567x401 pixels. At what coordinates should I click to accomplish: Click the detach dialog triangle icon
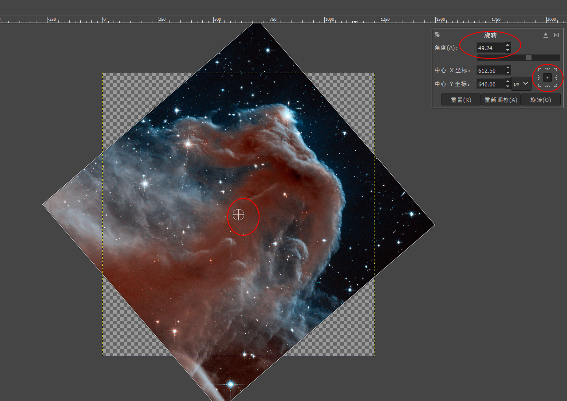pos(546,35)
